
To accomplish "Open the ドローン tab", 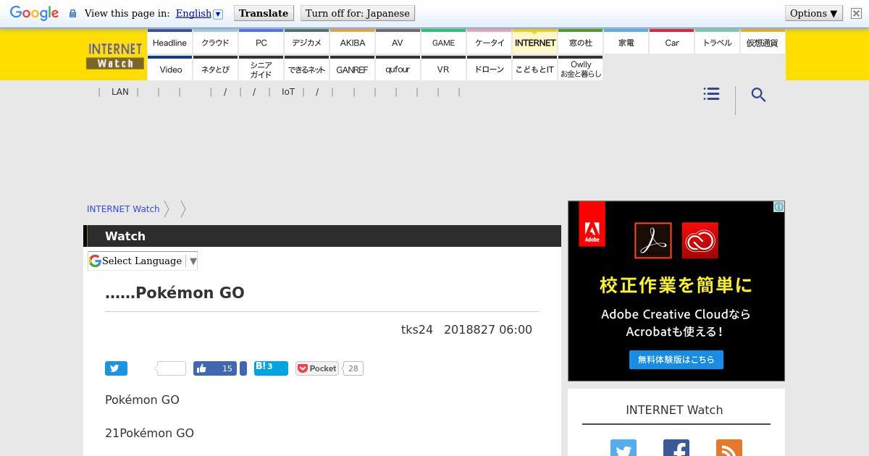I will tap(489, 69).
